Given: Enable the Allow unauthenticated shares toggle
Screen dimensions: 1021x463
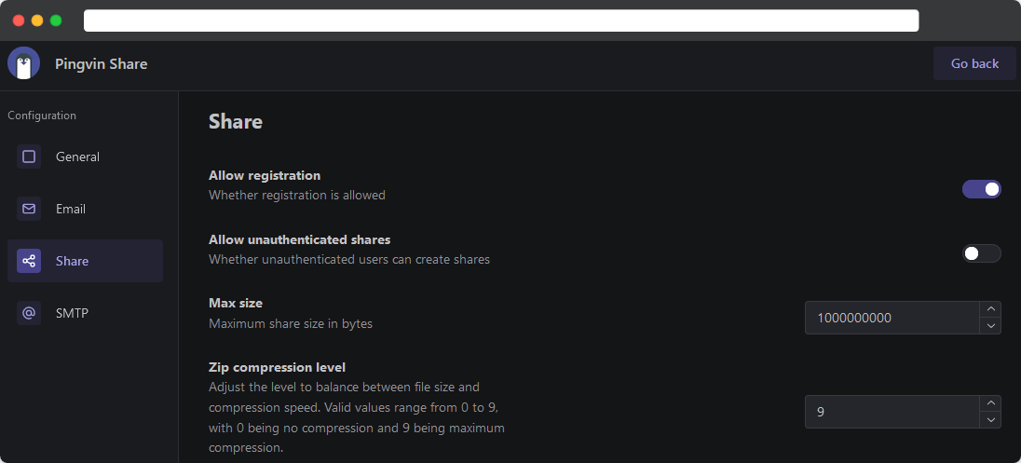Looking at the screenshot, I should [981, 253].
